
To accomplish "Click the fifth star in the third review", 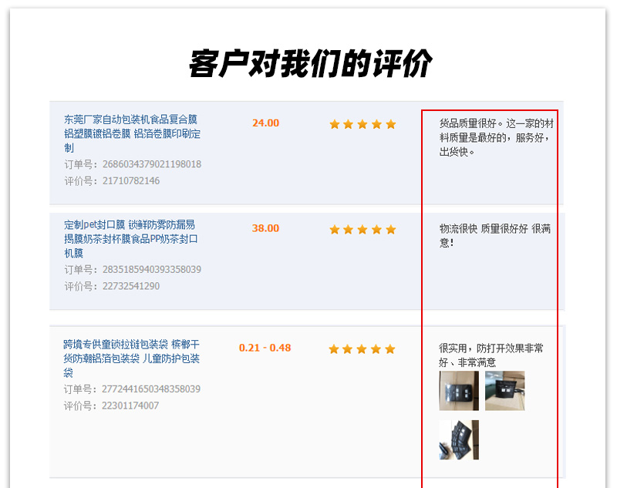I will [390, 349].
